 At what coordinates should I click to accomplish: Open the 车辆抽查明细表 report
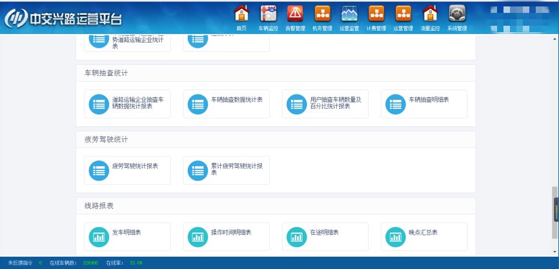(424, 104)
